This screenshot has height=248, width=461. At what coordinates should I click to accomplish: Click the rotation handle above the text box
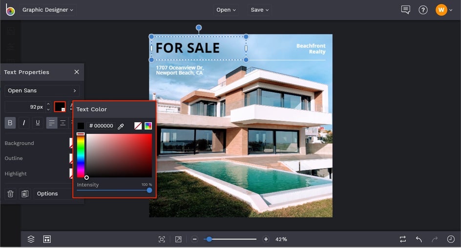pyautogui.click(x=199, y=28)
